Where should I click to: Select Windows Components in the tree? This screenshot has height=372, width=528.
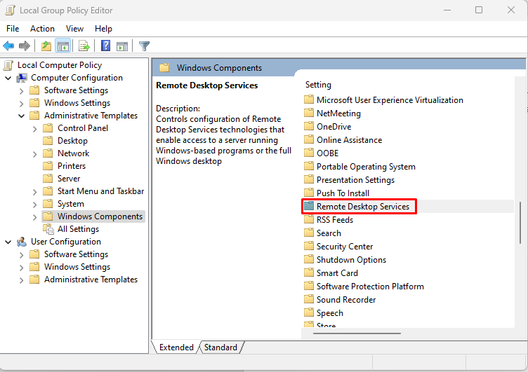pos(100,216)
